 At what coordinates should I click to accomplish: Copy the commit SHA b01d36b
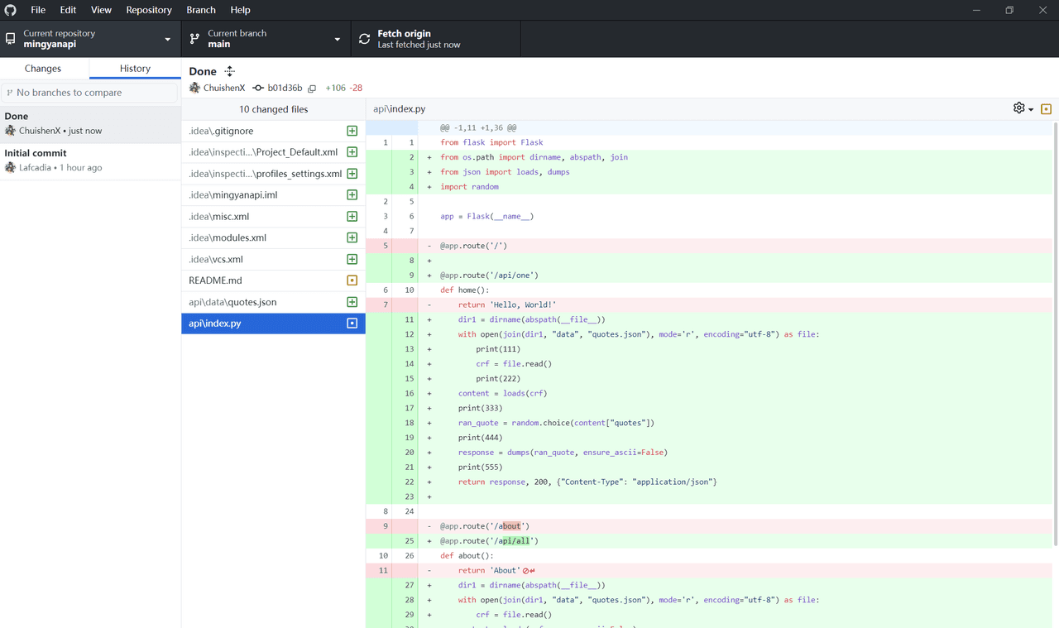coord(312,89)
